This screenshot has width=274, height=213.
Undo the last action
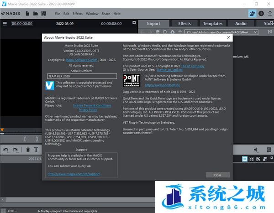pos(6,150)
